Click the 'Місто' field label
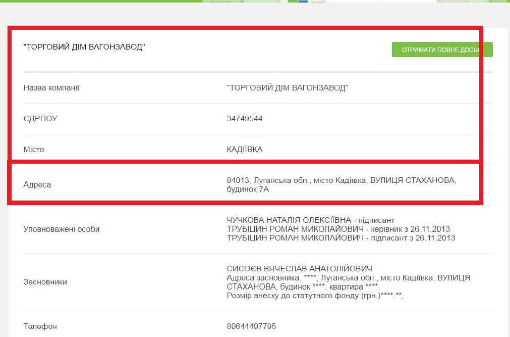The height and width of the screenshot is (337, 510). tap(34, 150)
